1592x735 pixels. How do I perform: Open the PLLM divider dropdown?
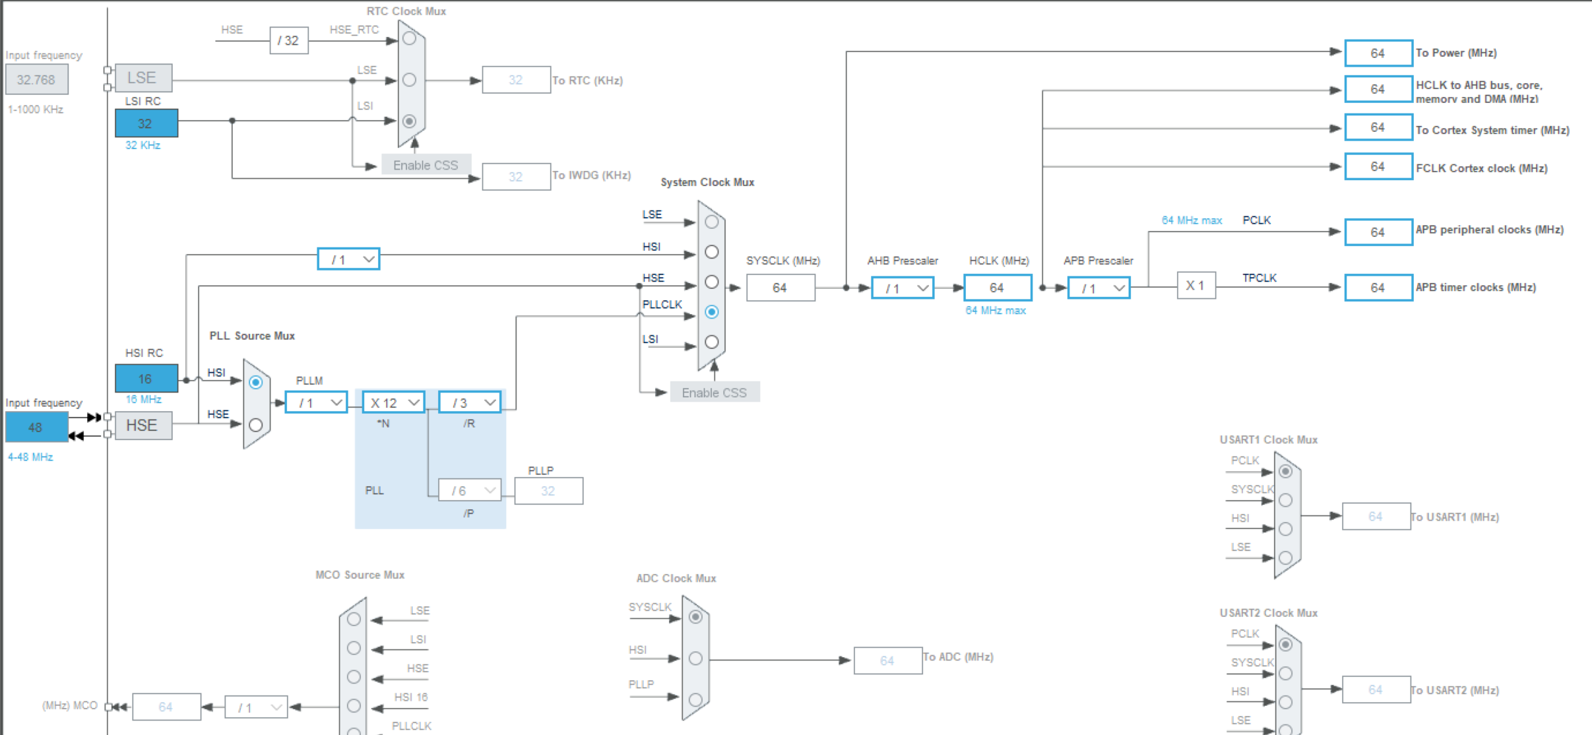point(317,402)
